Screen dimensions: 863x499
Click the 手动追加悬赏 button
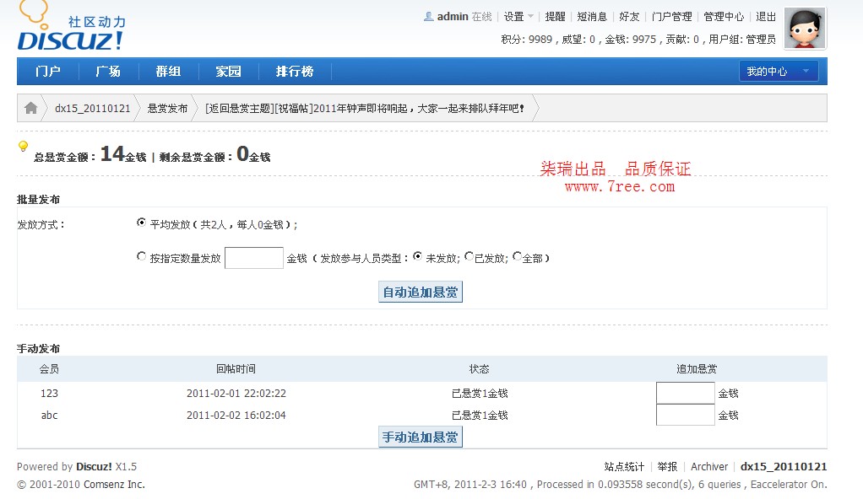click(x=421, y=437)
